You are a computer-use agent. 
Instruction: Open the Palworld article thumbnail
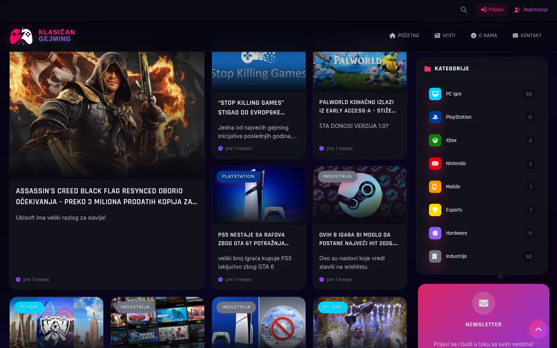coord(360,72)
